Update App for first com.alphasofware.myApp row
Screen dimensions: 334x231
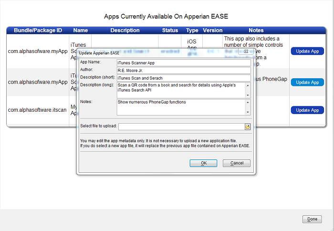pyautogui.click(x=307, y=51)
